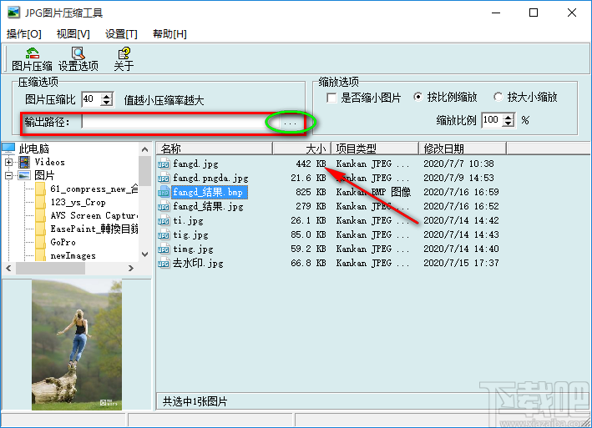Click the JPG icon of tig.jpg
This screenshot has width=592, height=428.
(x=164, y=234)
